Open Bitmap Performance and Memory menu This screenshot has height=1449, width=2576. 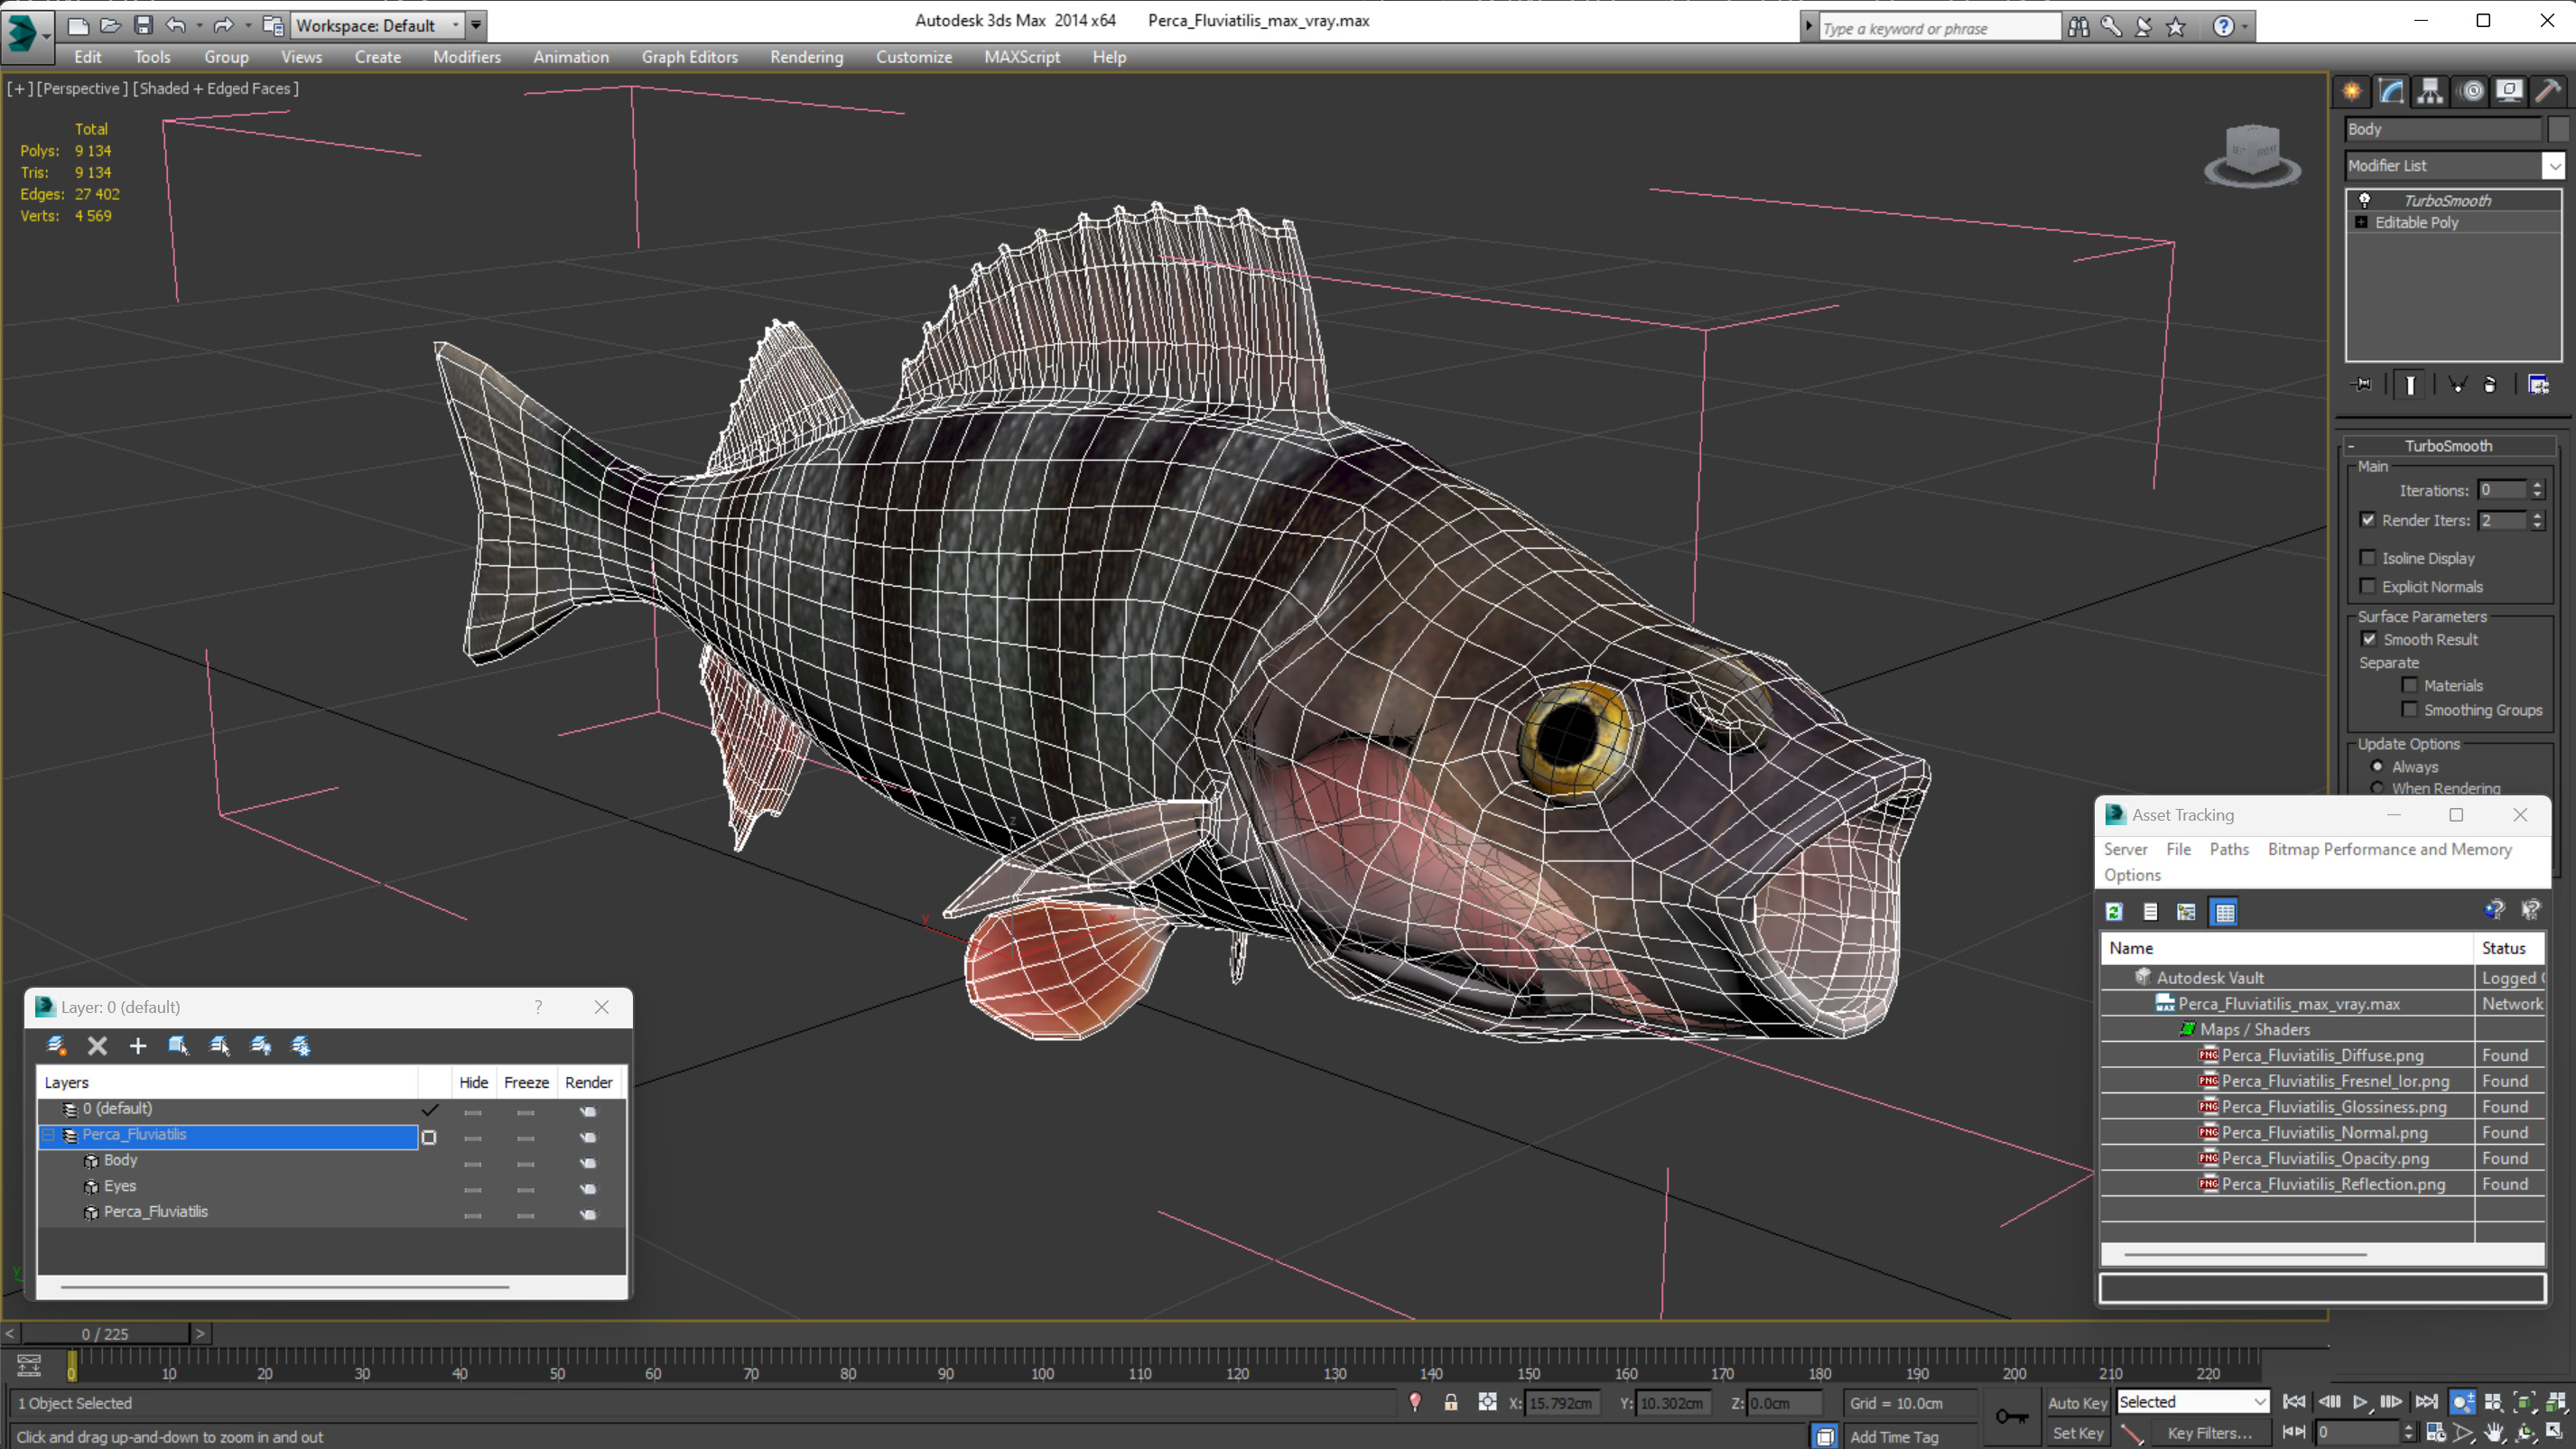point(2389,849)
